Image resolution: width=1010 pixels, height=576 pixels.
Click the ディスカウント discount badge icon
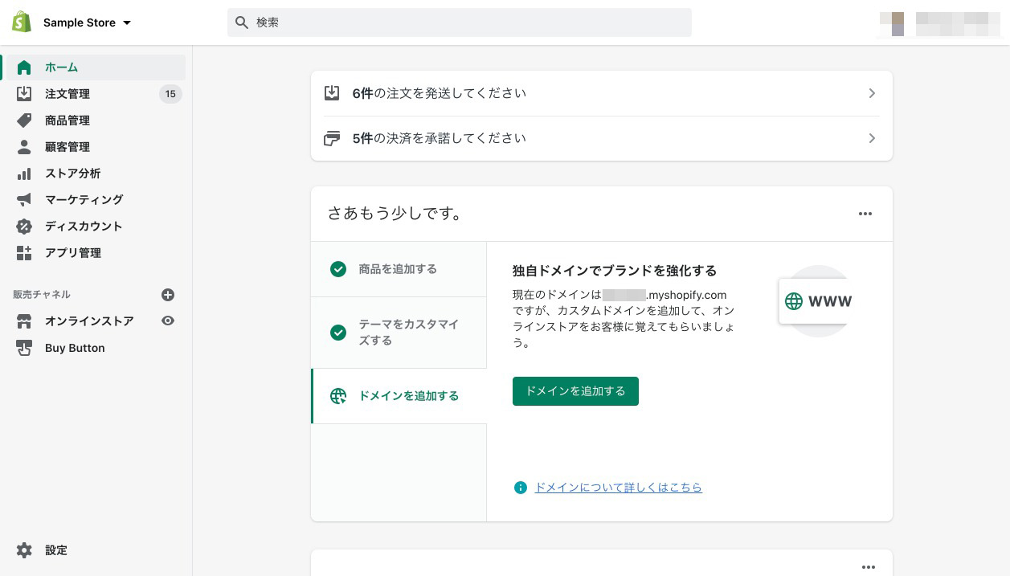click(x=24, y=227)
